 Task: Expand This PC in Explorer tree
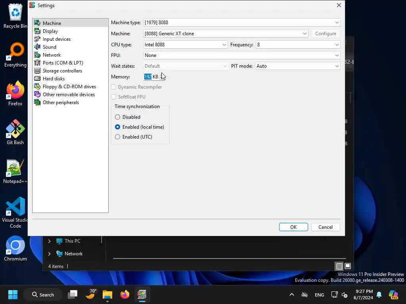[49, 241]
